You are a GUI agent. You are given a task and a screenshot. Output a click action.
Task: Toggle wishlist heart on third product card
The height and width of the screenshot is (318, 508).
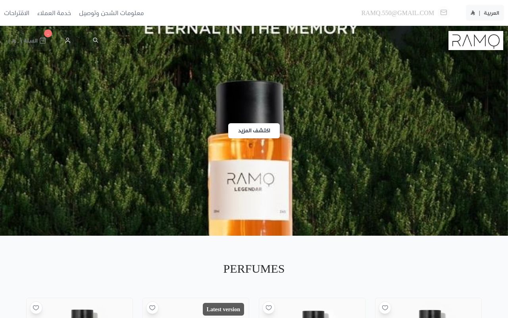click(x=269, y=308)
